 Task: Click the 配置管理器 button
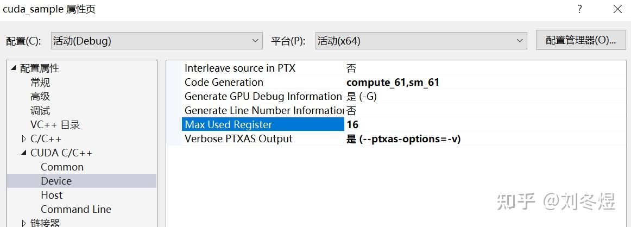click(x=580, y=40)
